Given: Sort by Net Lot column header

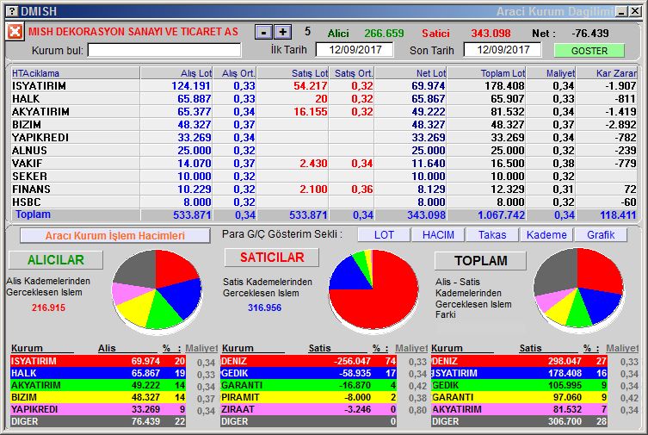Looking at the screenshot, I should (x=410, y=73).
